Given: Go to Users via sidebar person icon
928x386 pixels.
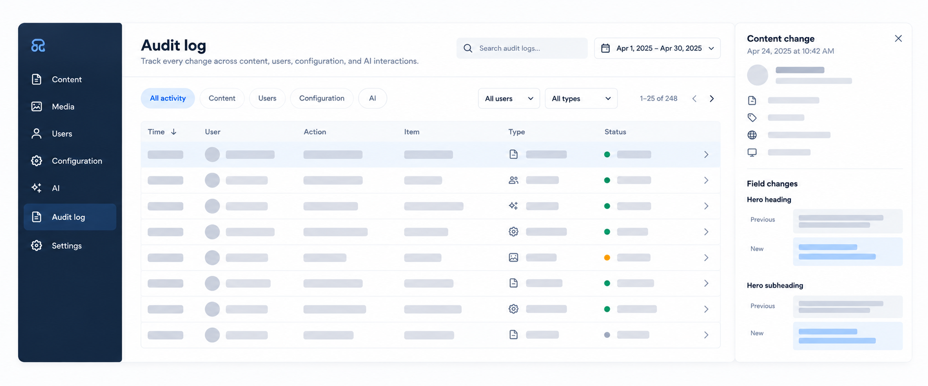Looking at the screenshot, I should coord(37,134).
